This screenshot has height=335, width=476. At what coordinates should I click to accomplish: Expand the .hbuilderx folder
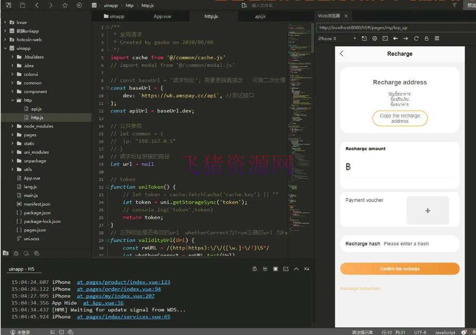click(12, 57)
